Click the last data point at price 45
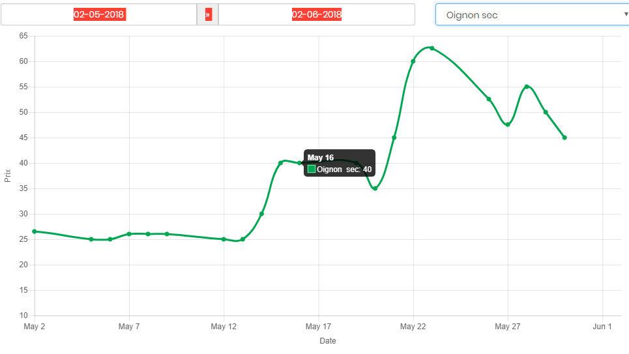Viewport: 629px width, 354px height. pyautogui.click(x=564, y=138)
